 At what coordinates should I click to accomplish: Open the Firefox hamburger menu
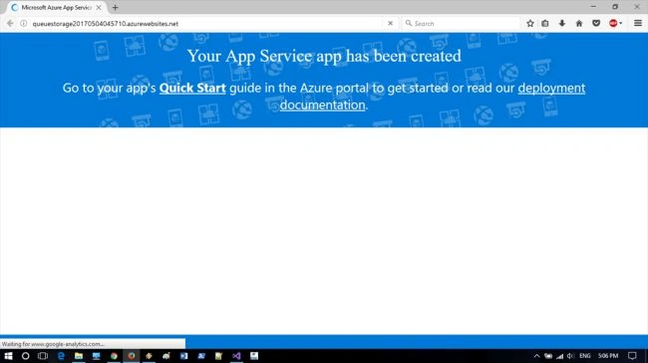[x=638, y=24]
